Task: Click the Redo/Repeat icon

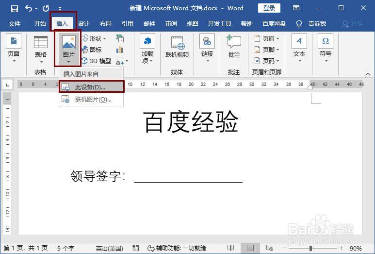Action: (x=46, y=9)
